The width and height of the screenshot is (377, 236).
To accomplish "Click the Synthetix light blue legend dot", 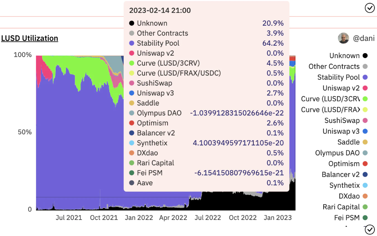I will [x=365, y=185].
